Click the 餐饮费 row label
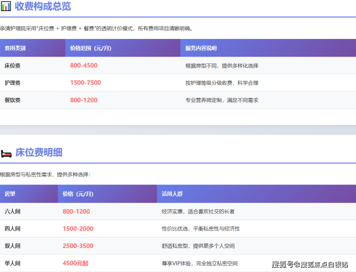Viewport: 356px width, 272px height. tap(13, 100)
